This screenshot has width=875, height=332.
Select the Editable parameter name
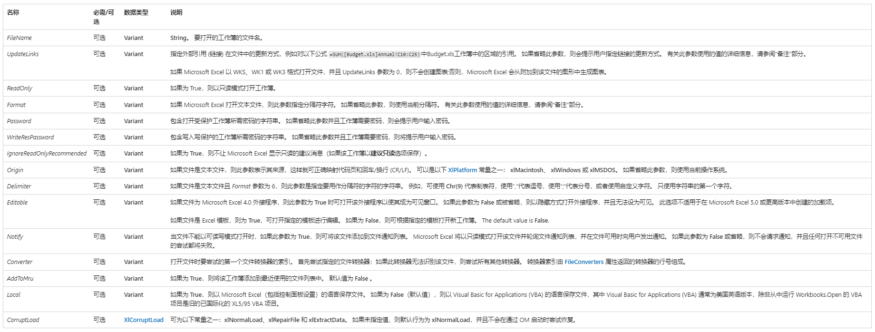tap(17, 203)
